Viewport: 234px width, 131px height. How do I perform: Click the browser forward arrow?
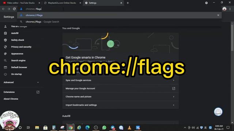(9, 9)
